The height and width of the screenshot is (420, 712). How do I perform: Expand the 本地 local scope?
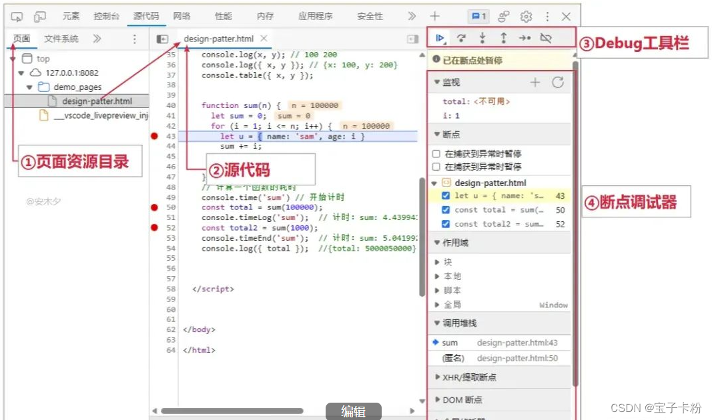(437, 276)
